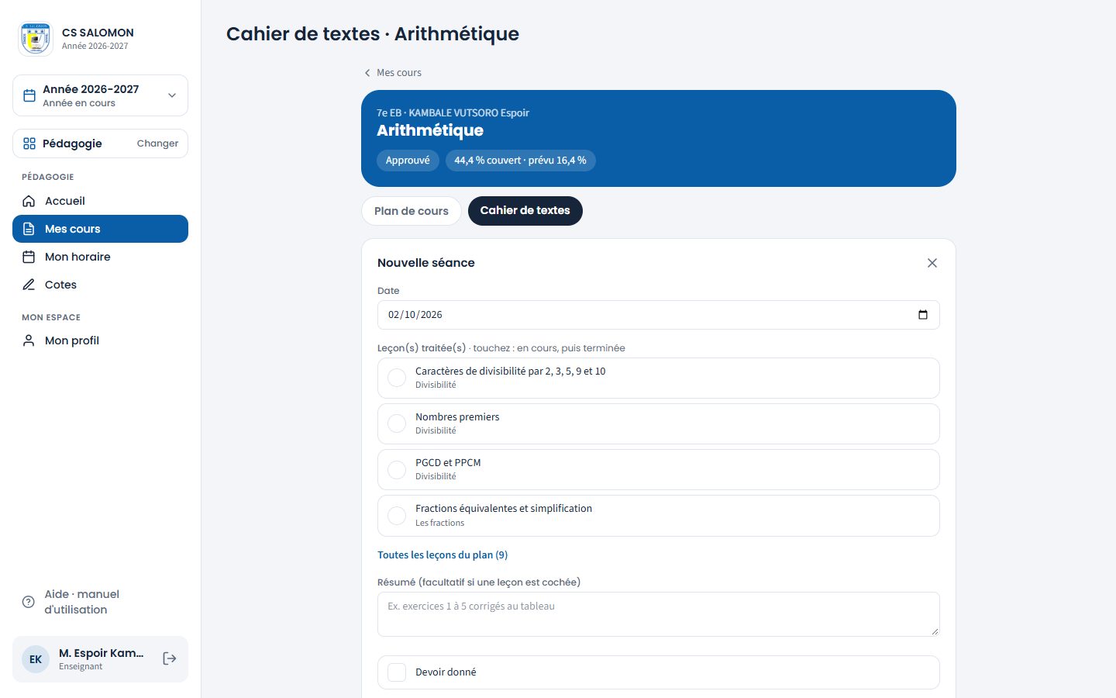Screen dimensions: 1116x698
Task: Open Mon profil in the sidebar
Action: click(x=100, y=340)
